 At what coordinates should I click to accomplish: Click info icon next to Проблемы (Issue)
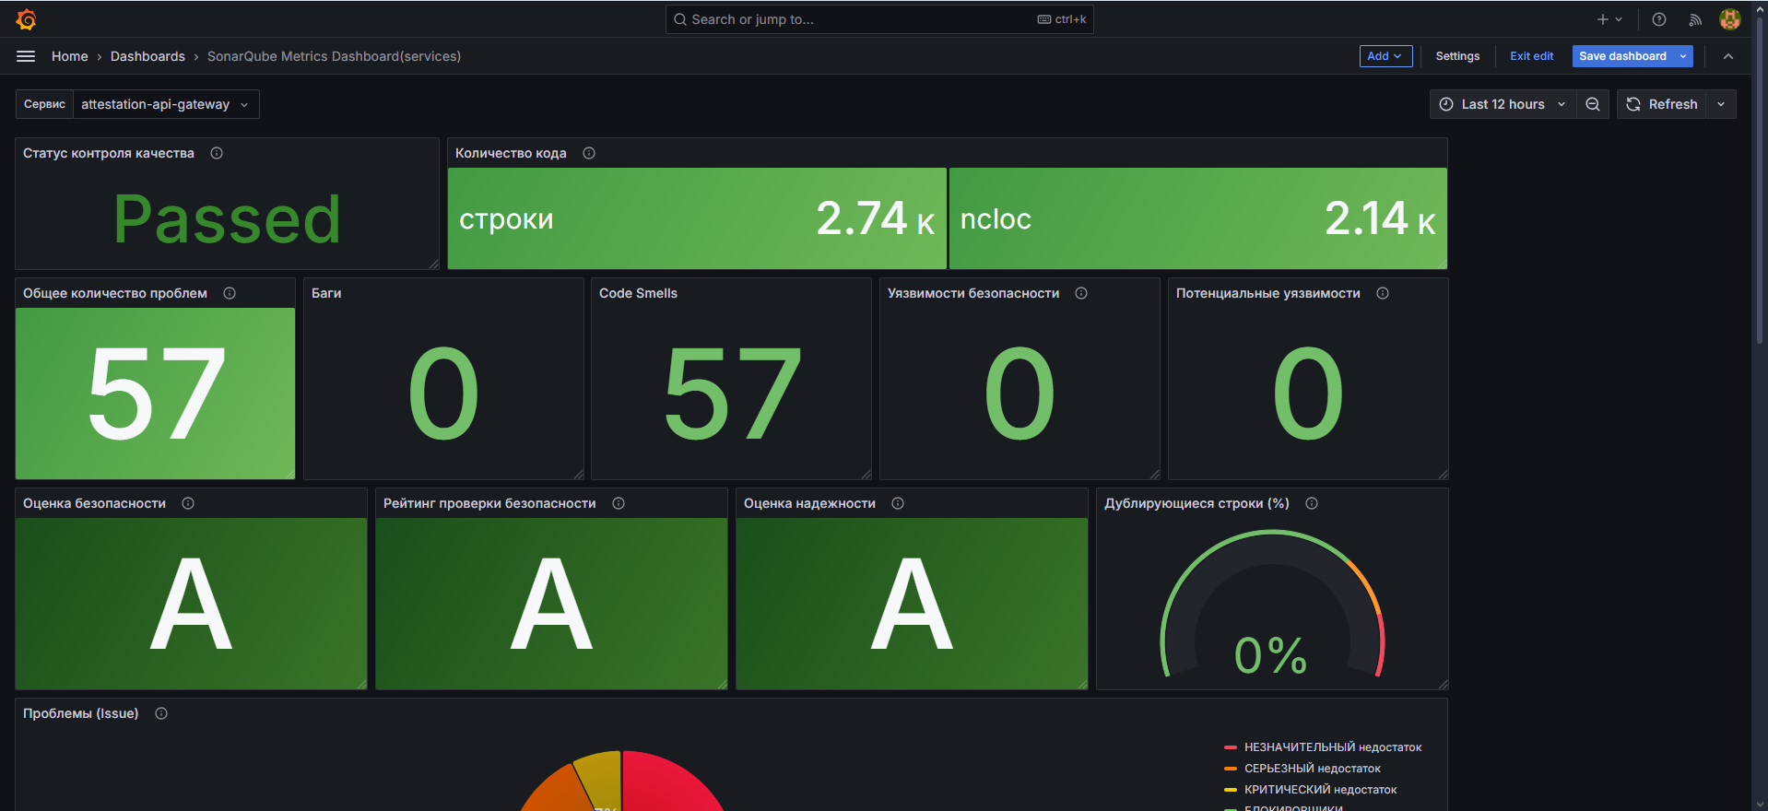(x=161, y=713)
